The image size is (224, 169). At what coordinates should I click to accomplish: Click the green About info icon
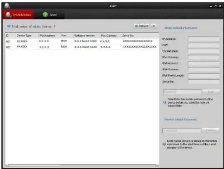45,15
